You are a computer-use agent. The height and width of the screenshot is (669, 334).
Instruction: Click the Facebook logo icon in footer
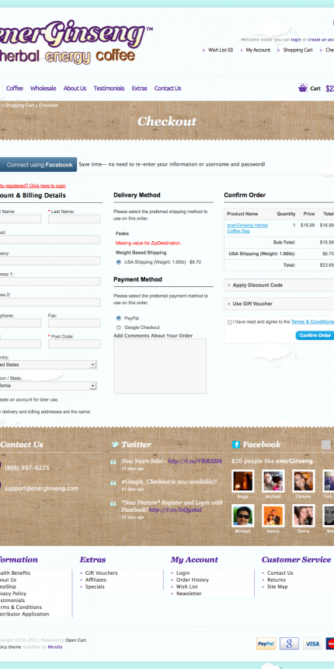click(236, 445)
